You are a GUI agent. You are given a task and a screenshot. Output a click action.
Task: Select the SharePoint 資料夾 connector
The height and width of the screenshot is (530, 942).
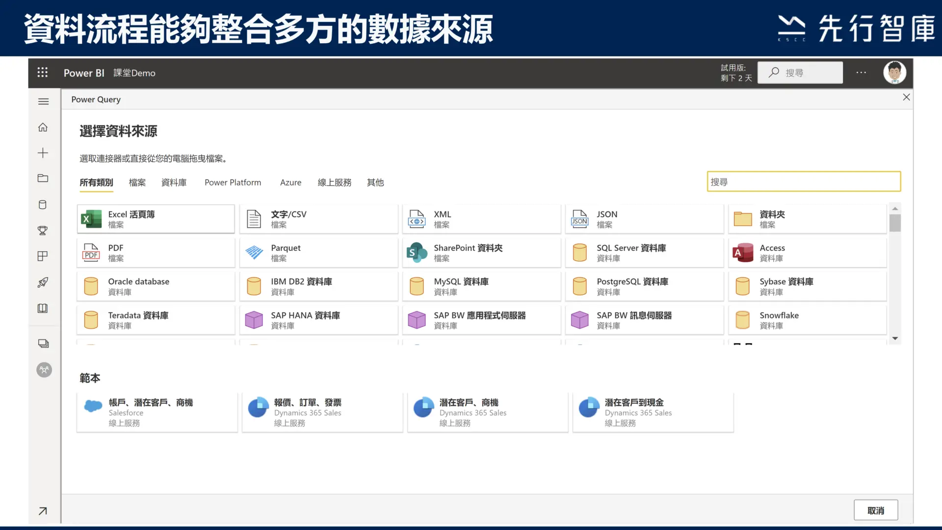click(482, 253)
